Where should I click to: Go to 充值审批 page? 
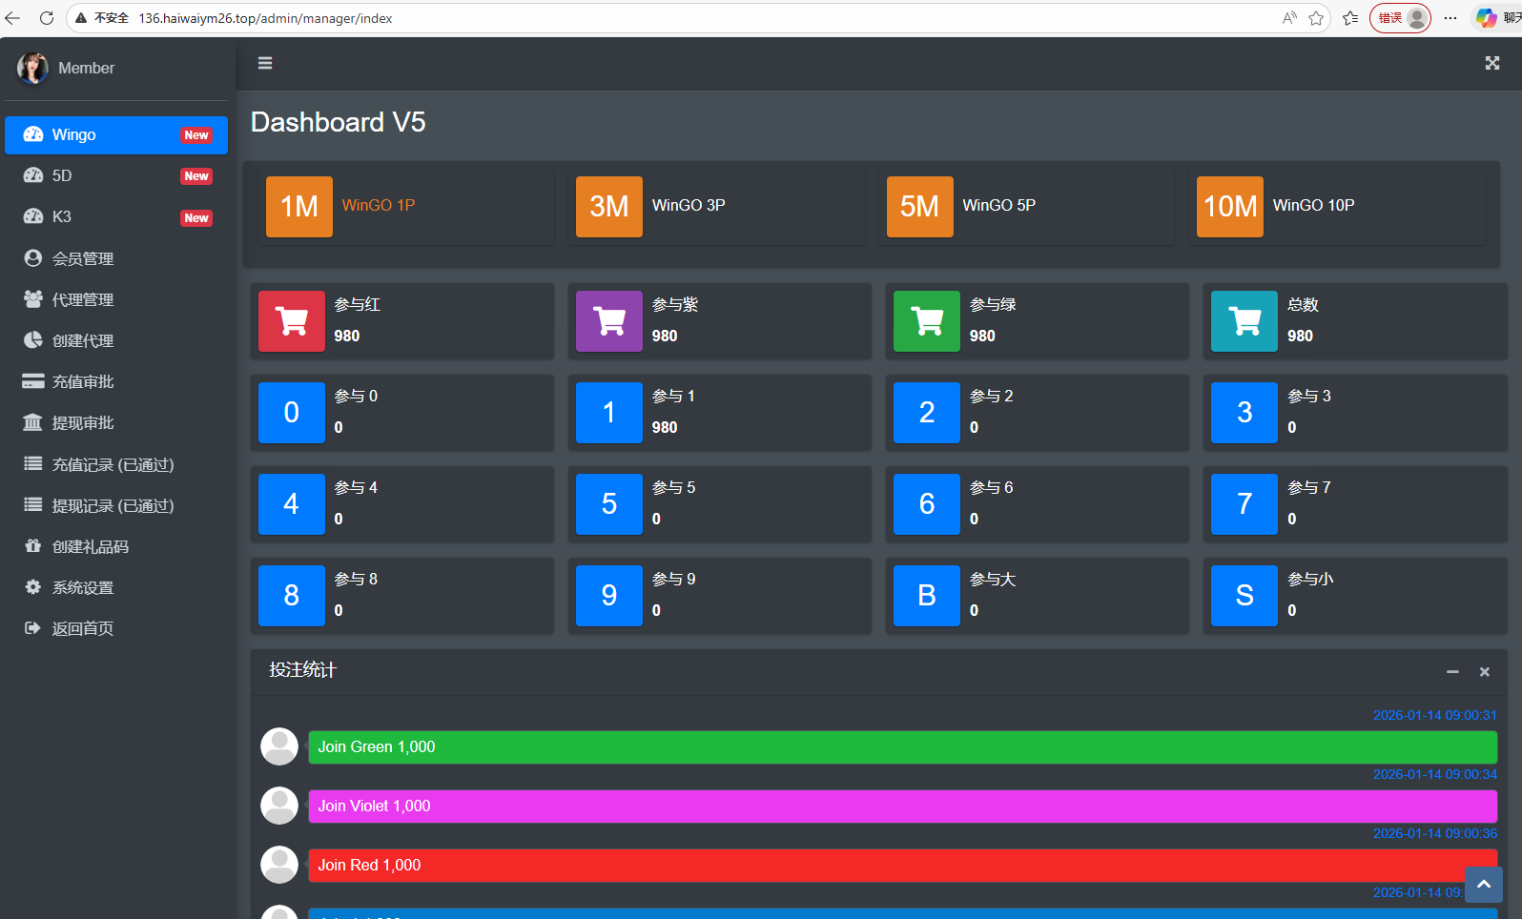coord(83,381)
